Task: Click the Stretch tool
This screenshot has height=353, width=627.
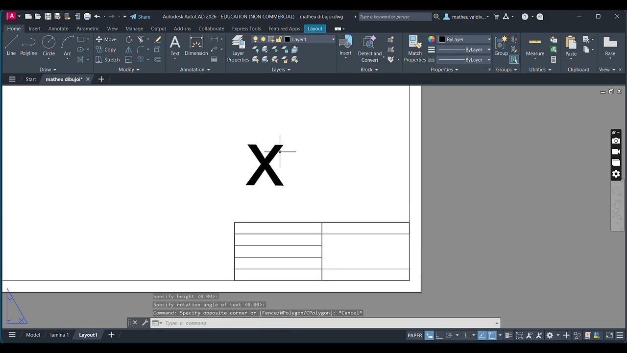Action: click(107, 60)
